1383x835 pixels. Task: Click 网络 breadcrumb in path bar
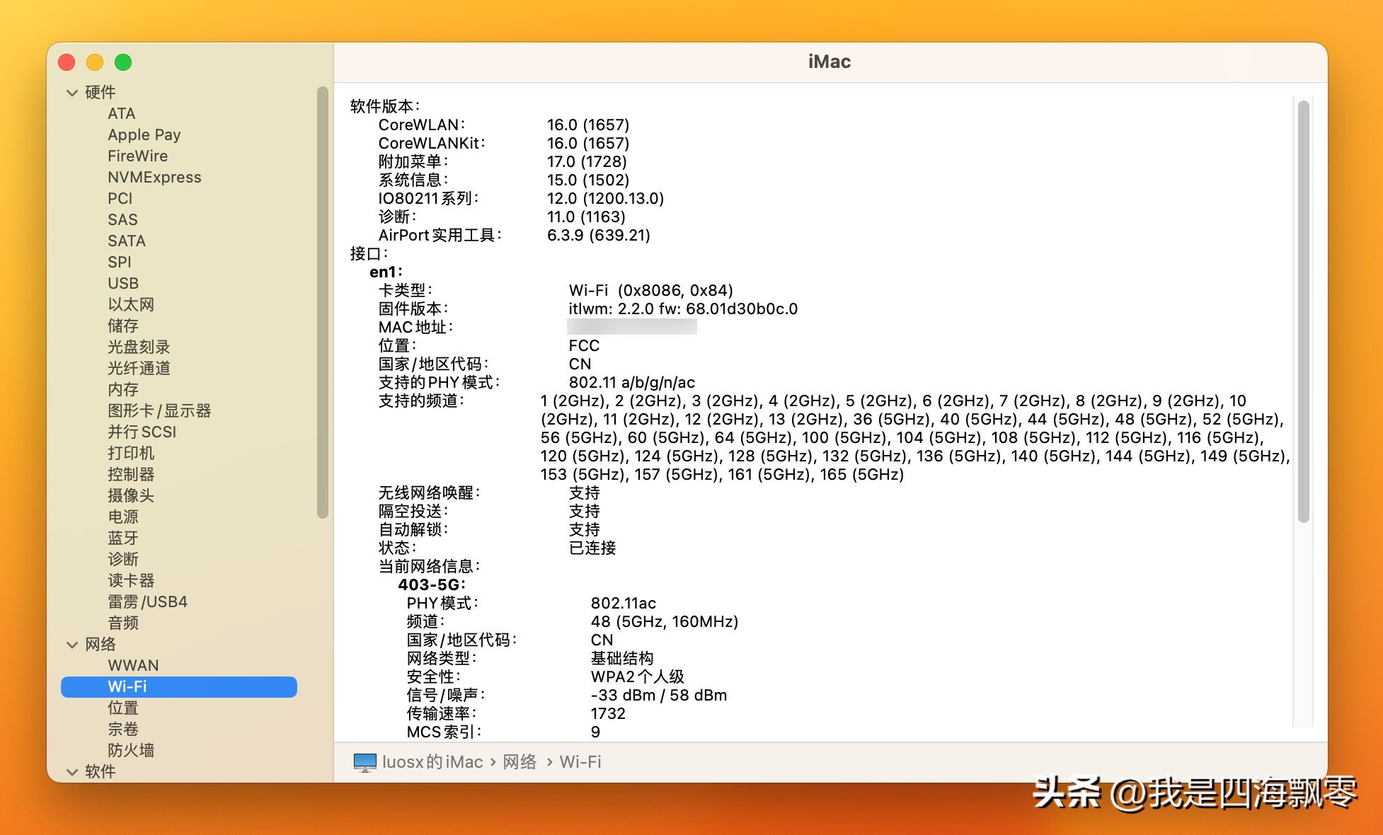click(x=520, y=762)
